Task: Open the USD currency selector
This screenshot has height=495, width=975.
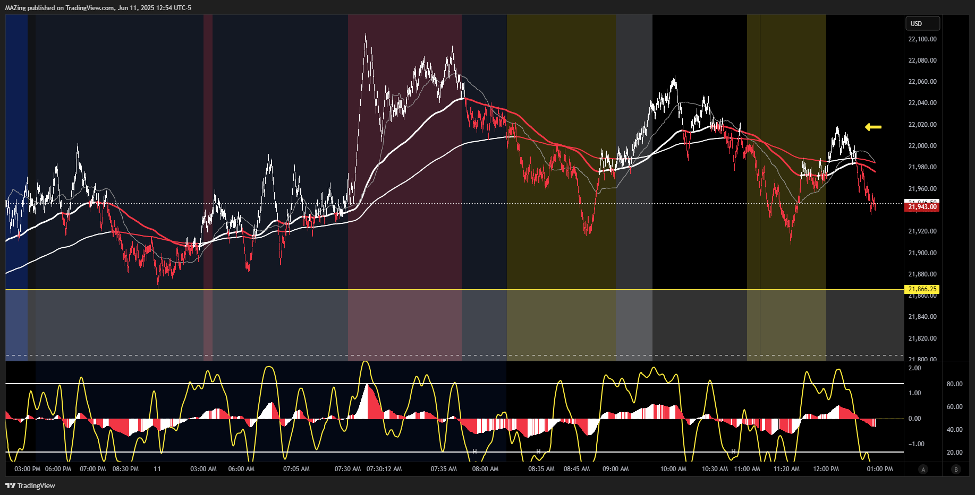Action: click(922, 23)
